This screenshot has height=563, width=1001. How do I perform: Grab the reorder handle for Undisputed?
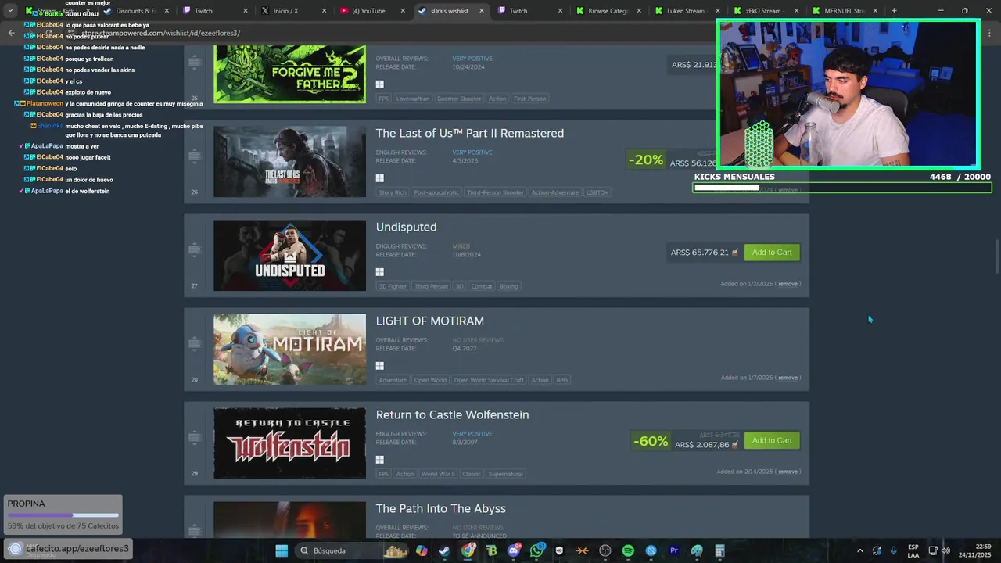(195, 249)
